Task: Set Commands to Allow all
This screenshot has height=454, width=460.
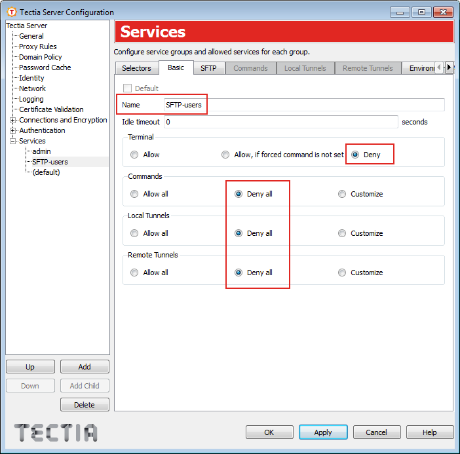Action: click(x=134, y=194)
